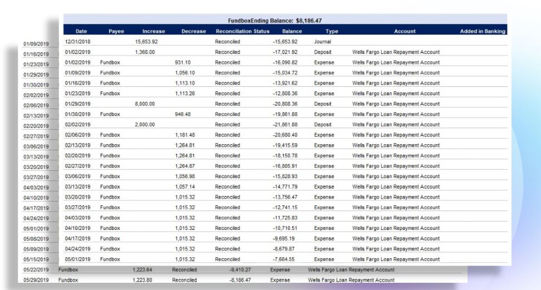Select the -10,710.51 balance value
Image resolution: width=541 pixels, height=290 pixels.
coord(285,228)
